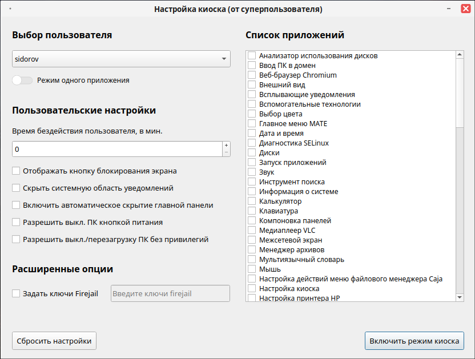This screenshot has width=475, height=359.
Task: Check 'Скрыть системную область уведомлений' option
Action: (16, 188)
